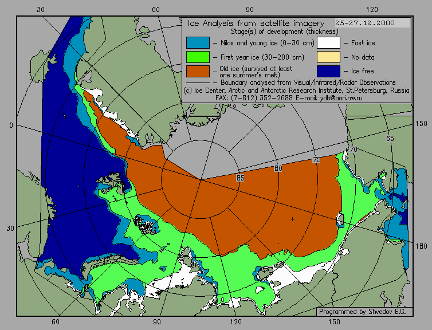432x330 pixels.
Task: Click the bottom longitude label 120
Action: (x=235, y=322)
